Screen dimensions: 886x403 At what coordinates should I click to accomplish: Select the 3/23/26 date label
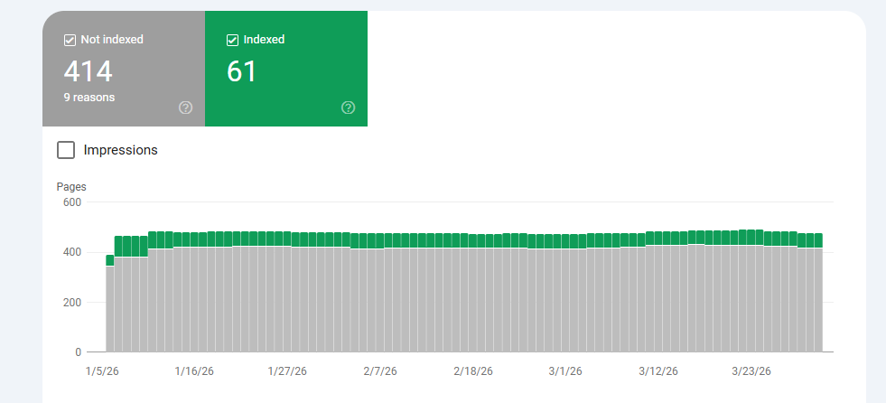(x=751, y=371)
